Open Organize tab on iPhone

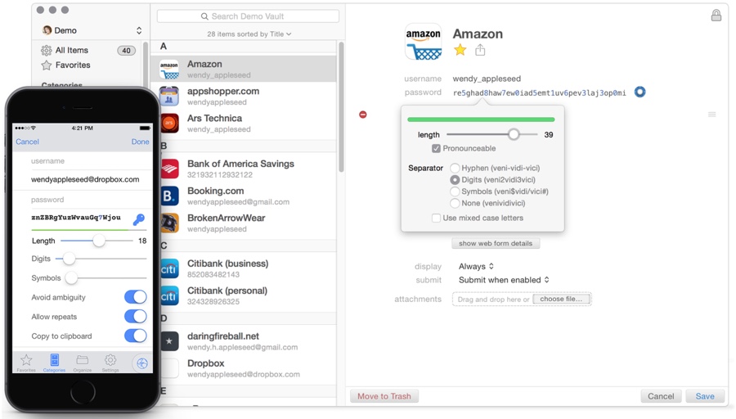tap(82, 363)
